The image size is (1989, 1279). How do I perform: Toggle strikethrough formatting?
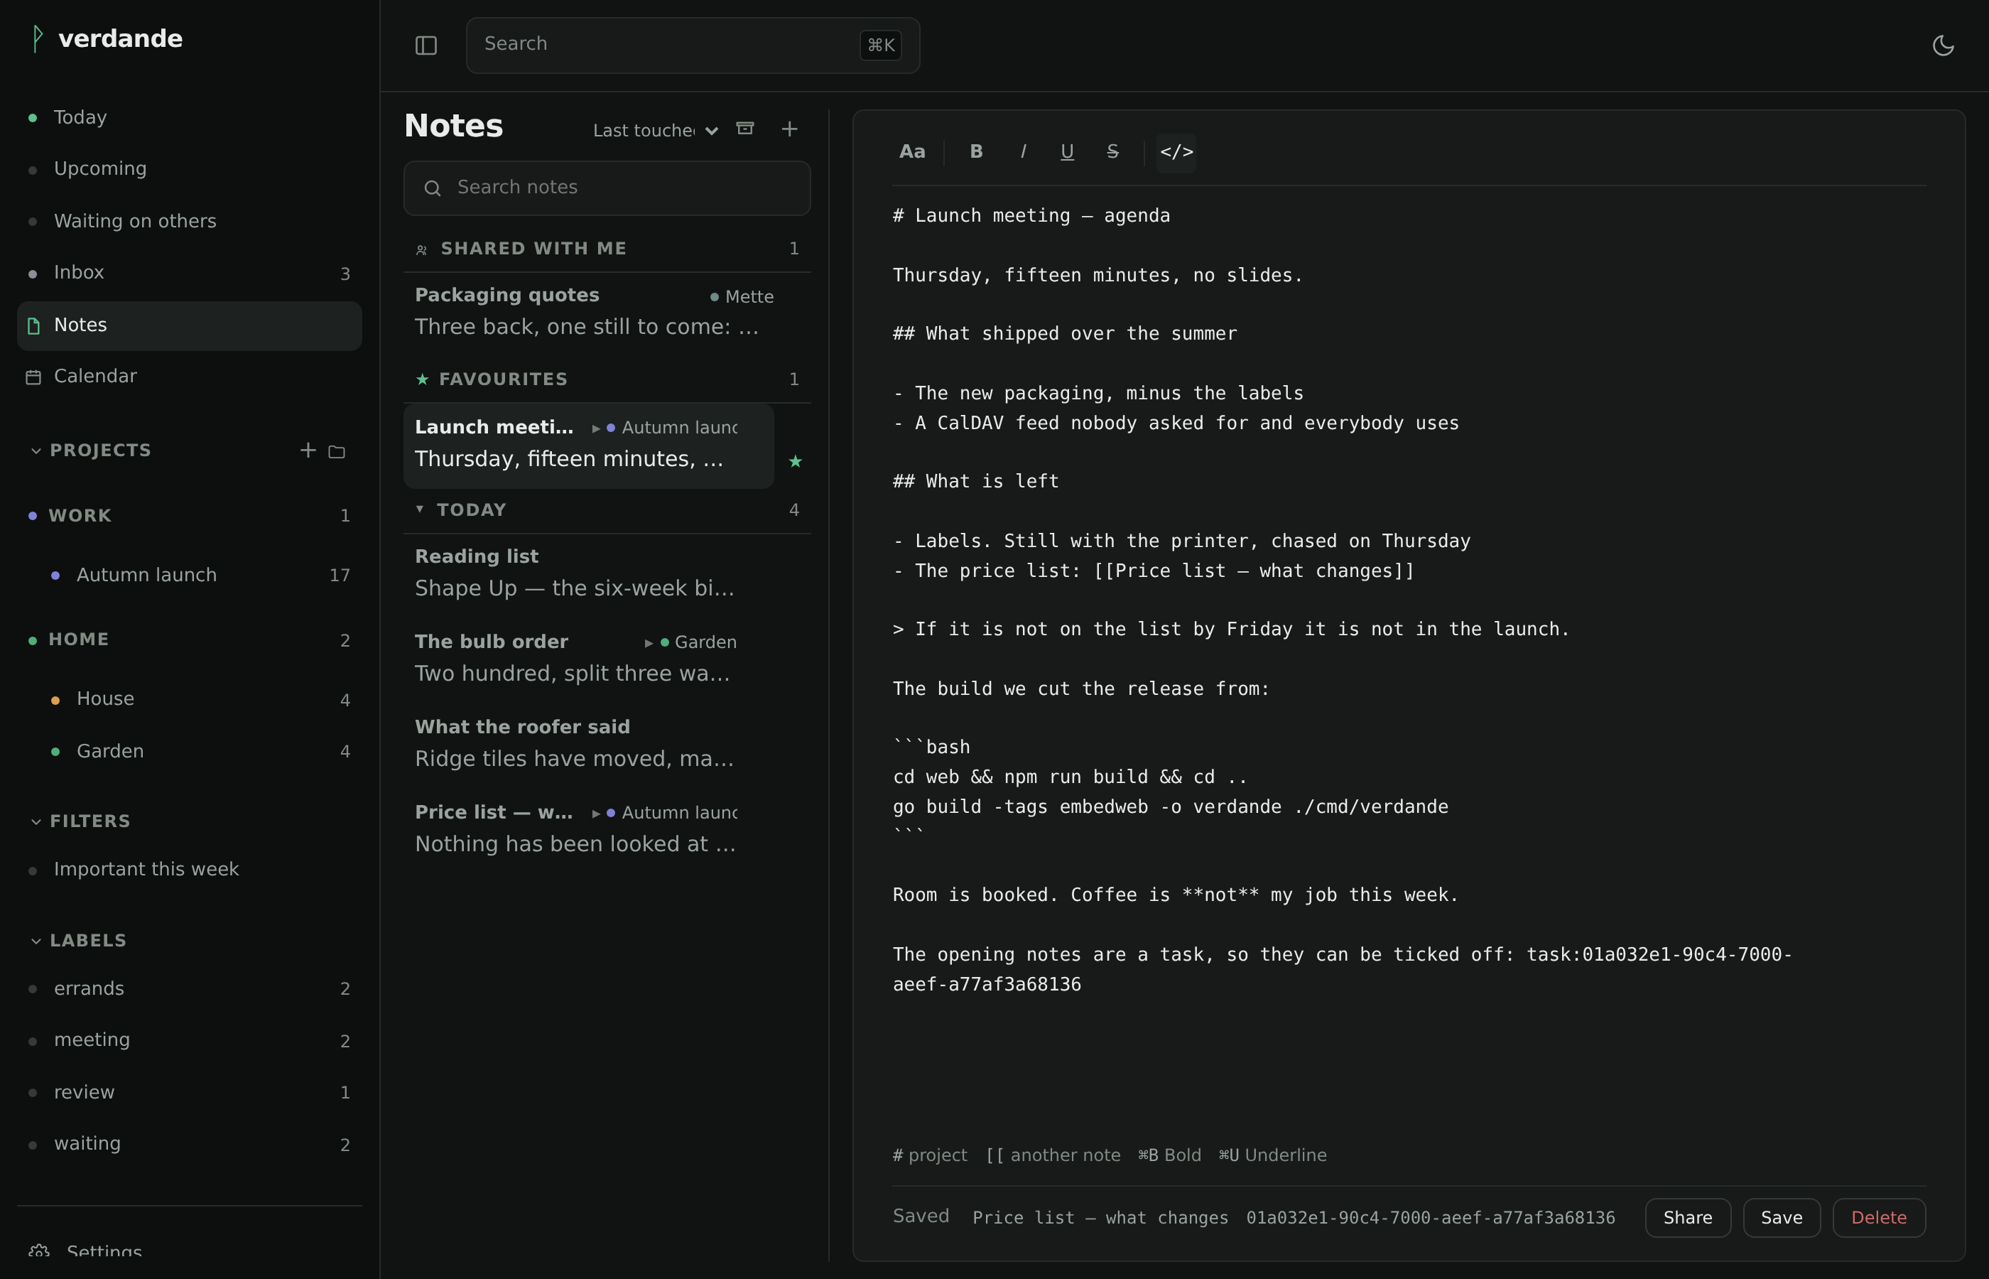pos(1112,152)
